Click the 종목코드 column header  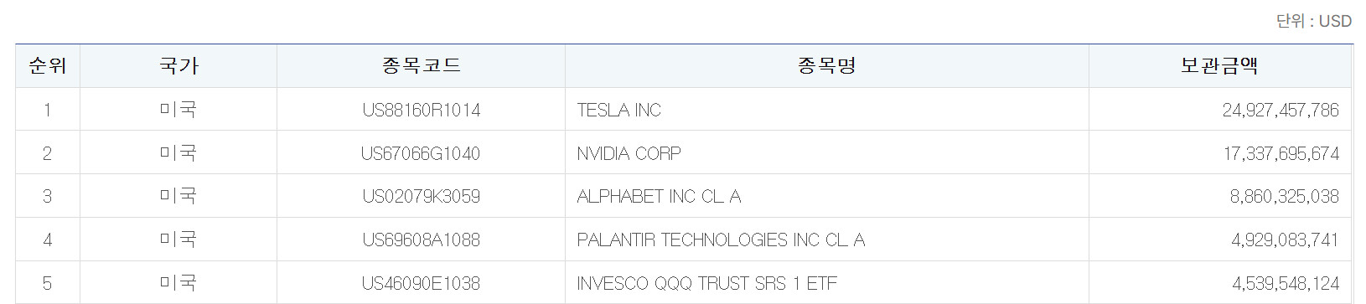coord(421,65)
